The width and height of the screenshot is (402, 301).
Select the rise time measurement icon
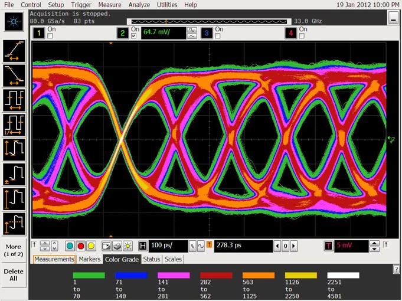click(14, 51)
